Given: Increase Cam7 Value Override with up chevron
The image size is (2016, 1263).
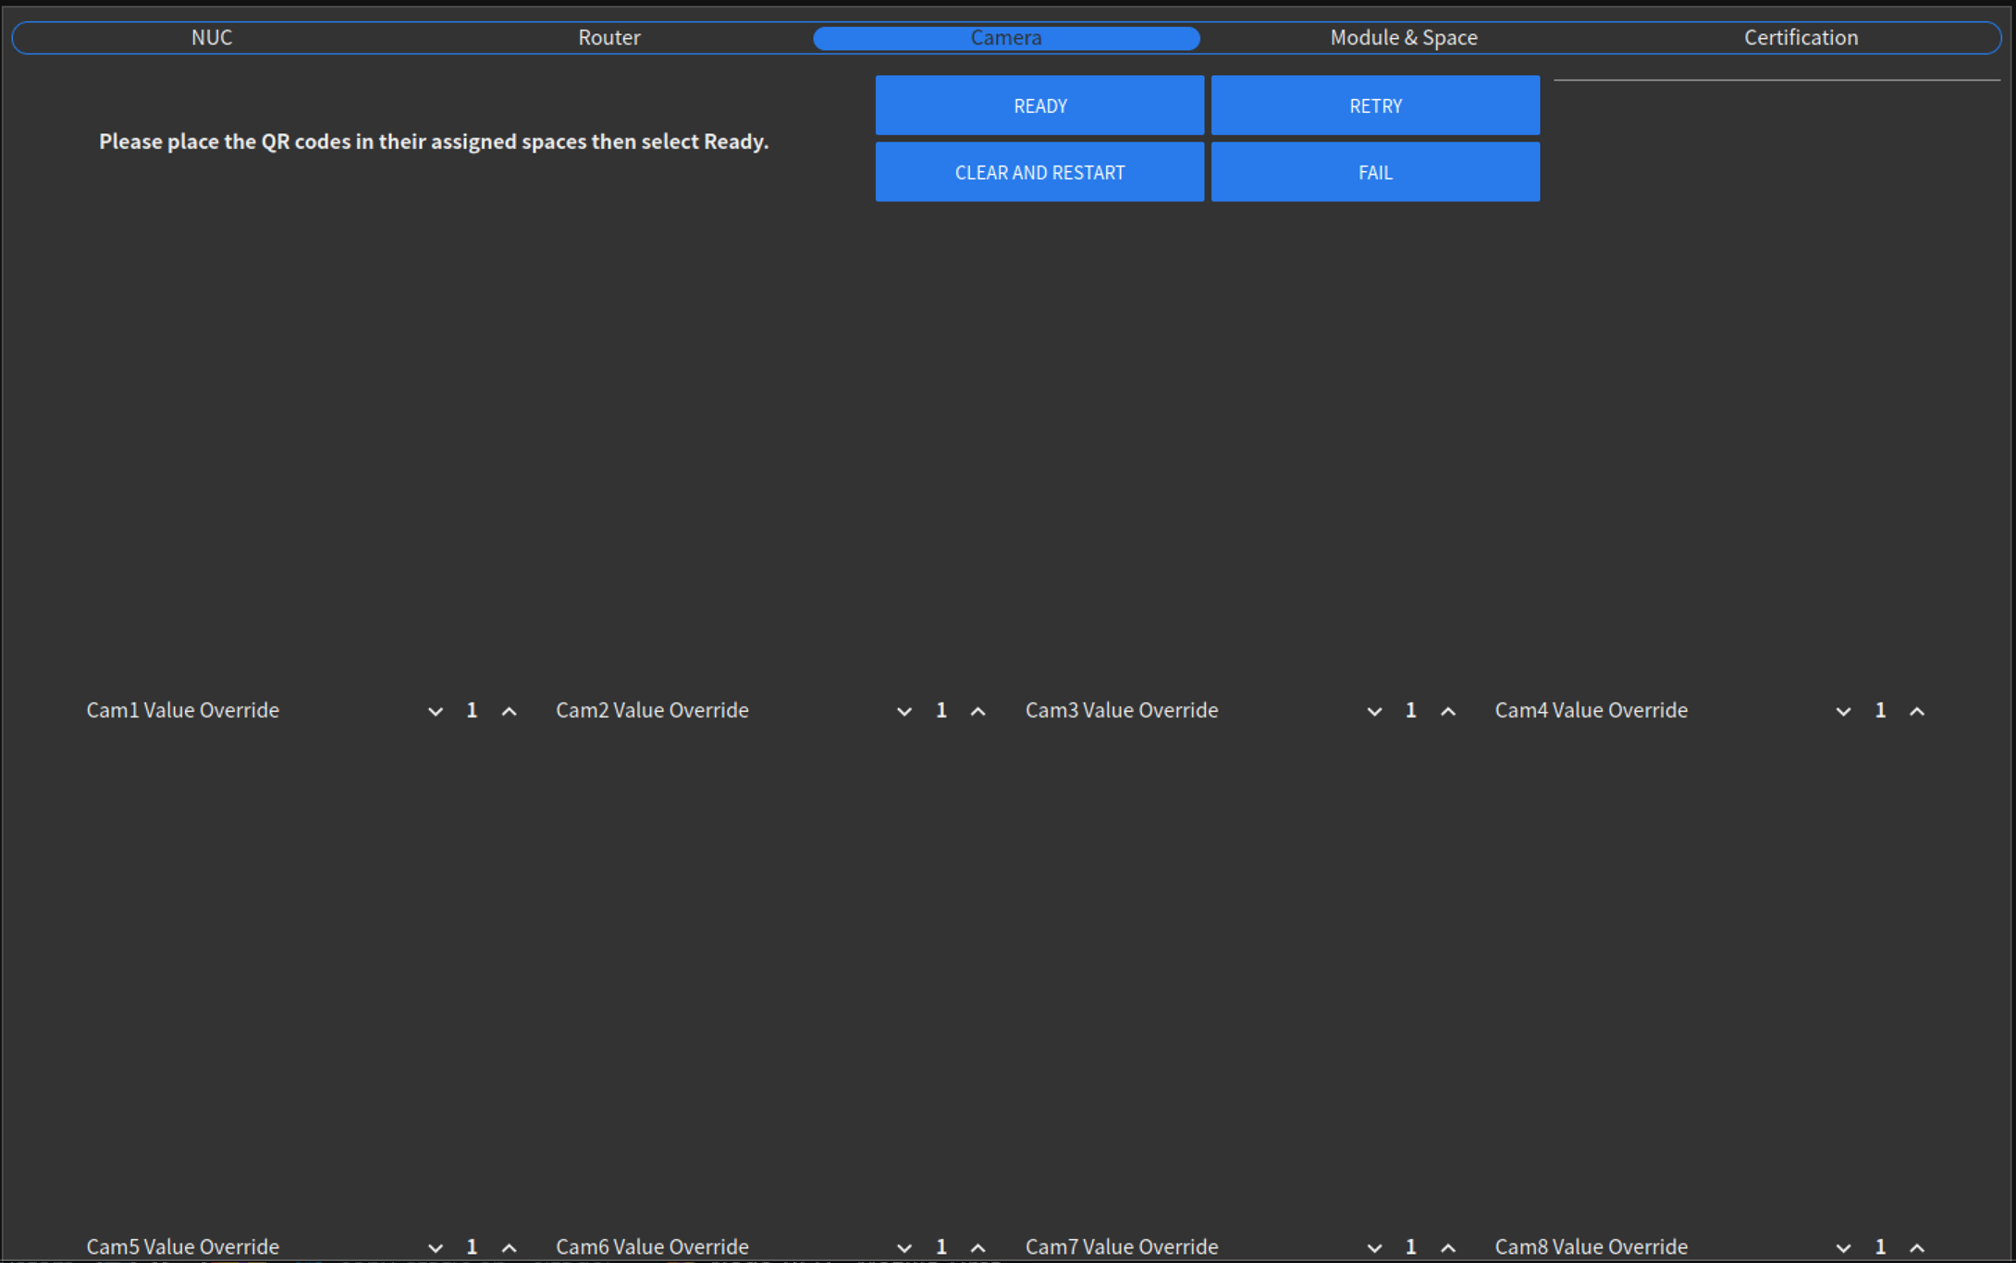Looking at the screenshot, I should pyautogui.click(x=1448, y=1247).
